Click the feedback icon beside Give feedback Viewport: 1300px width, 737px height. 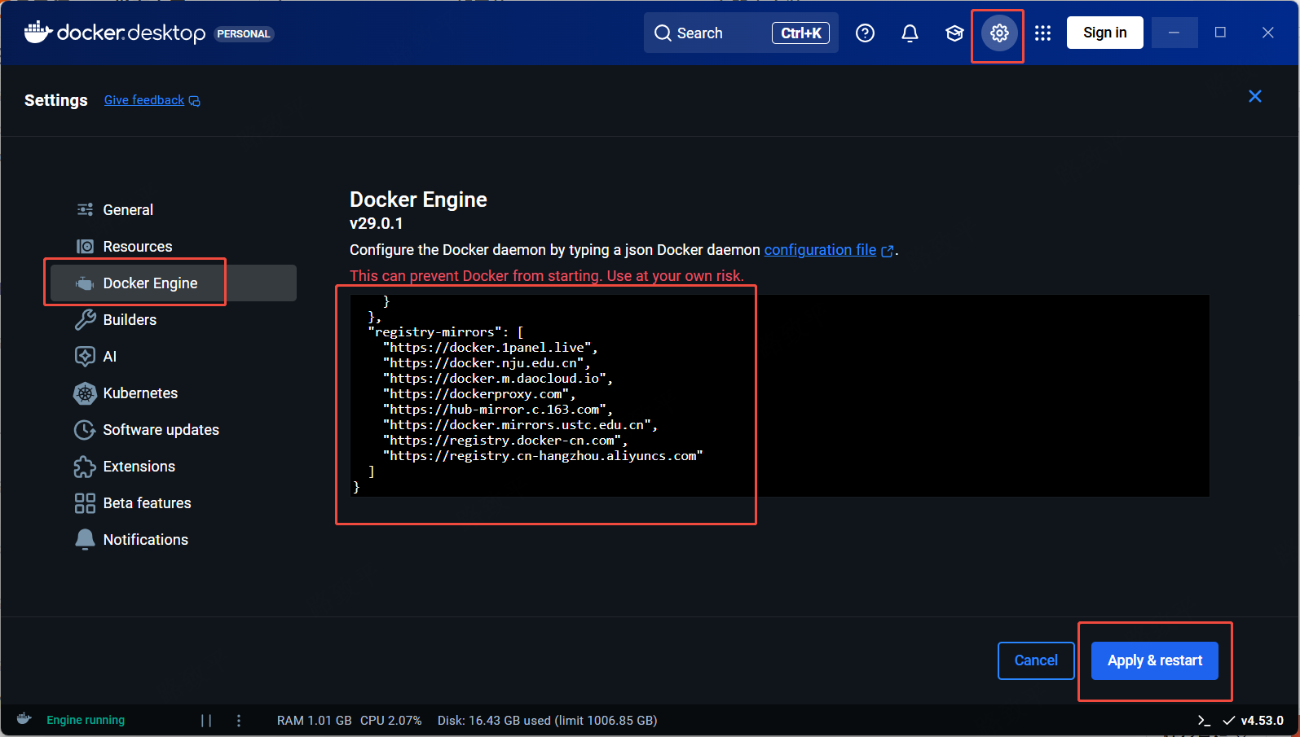click(195, 101)
